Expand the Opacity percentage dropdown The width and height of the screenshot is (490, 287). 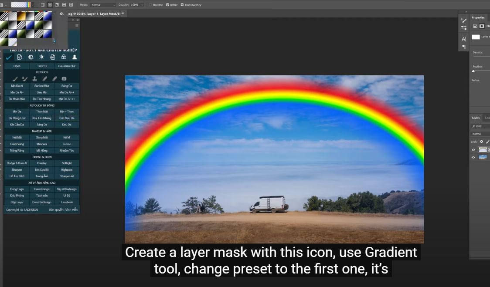tap(142, 5)
